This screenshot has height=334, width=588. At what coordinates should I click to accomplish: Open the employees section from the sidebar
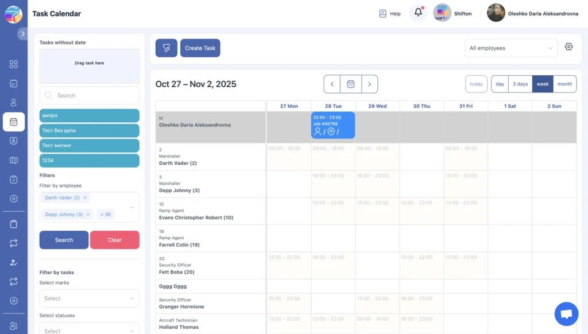14,103
